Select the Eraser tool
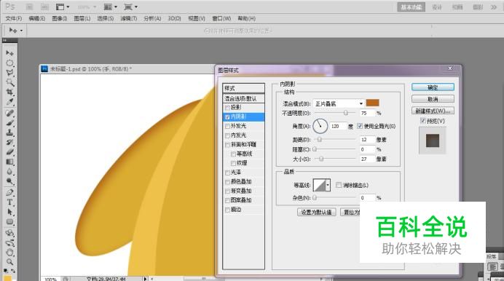 pyautogui.click(x=9, y=152)
